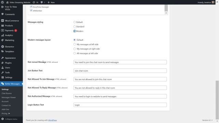Open Add-Ons submenu item

tap(5, 109)
